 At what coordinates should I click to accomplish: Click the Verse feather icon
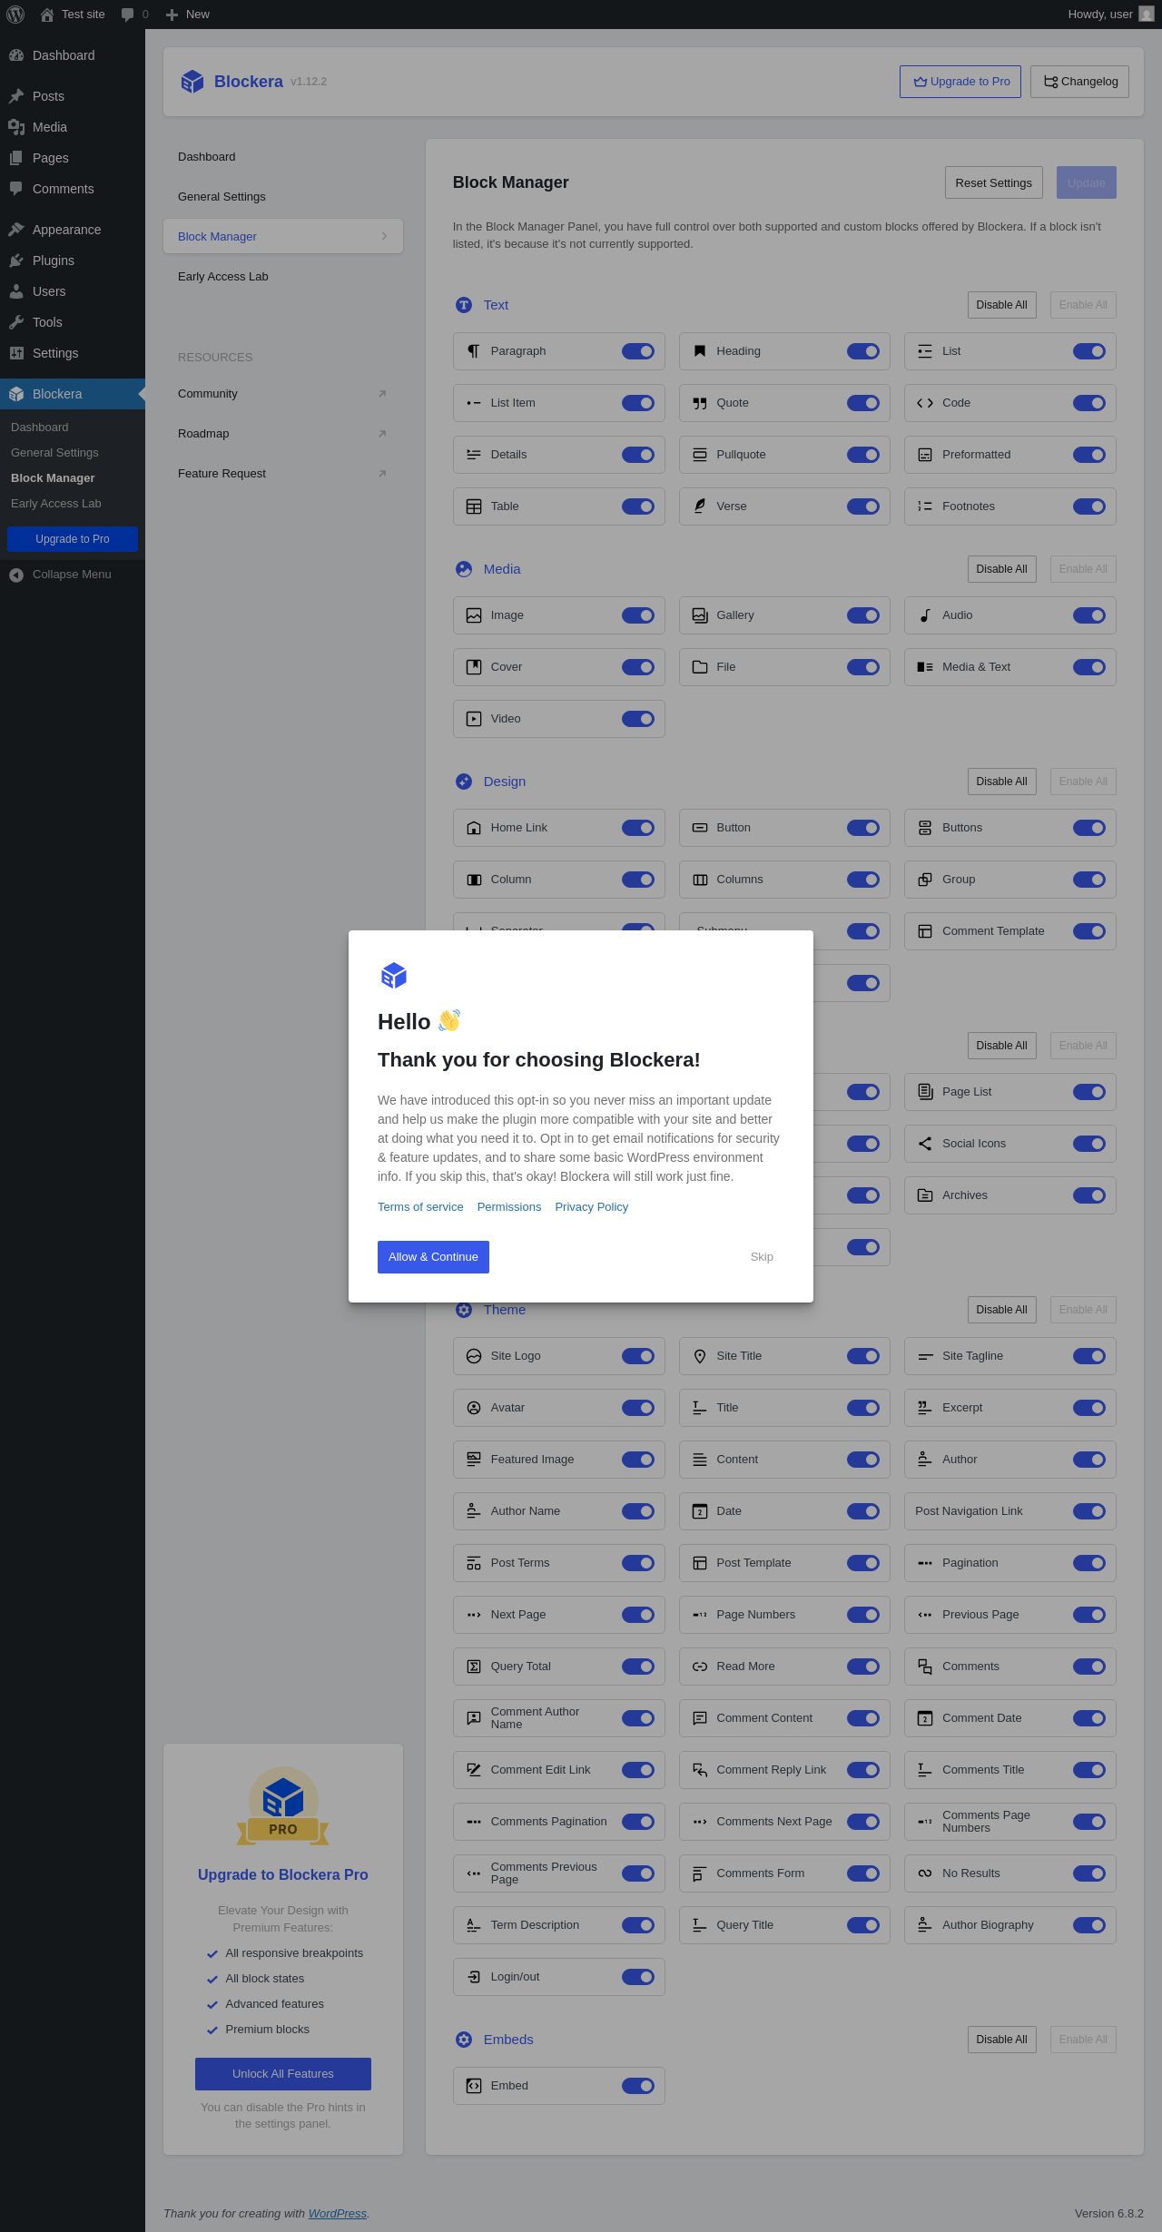pyautogui.click(x=700, y=506)
